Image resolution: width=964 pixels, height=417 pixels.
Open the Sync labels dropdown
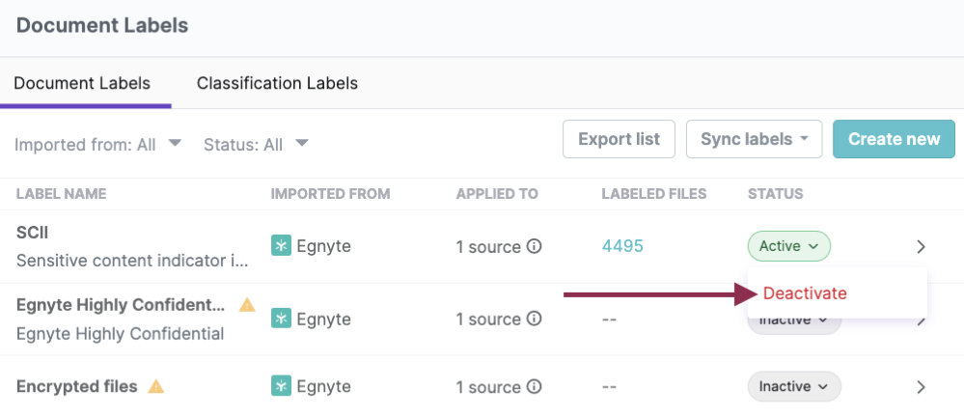[754, 139]
